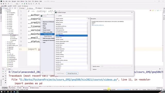The height and width of the screenshot is (93, 165).
Task: Click the Manage Repositories button
Action: coord(72,73)
